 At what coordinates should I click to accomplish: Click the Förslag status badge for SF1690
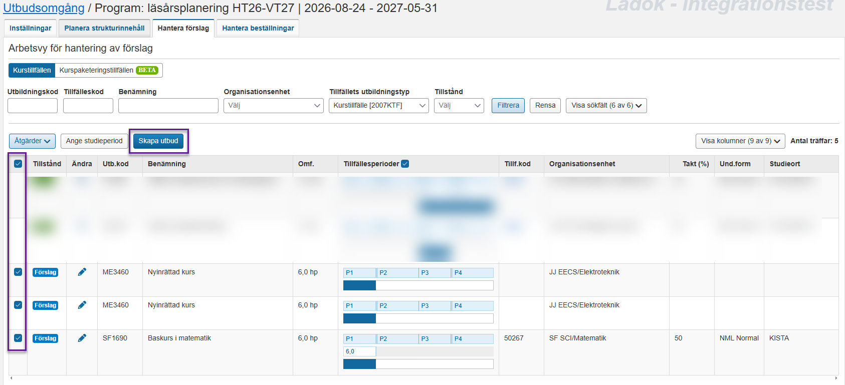coord(45,338)
